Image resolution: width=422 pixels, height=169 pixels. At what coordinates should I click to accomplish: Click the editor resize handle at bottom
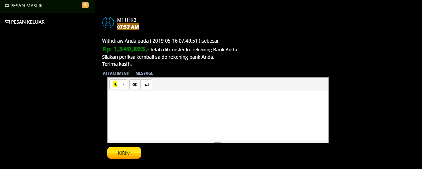tap(218, 142)
